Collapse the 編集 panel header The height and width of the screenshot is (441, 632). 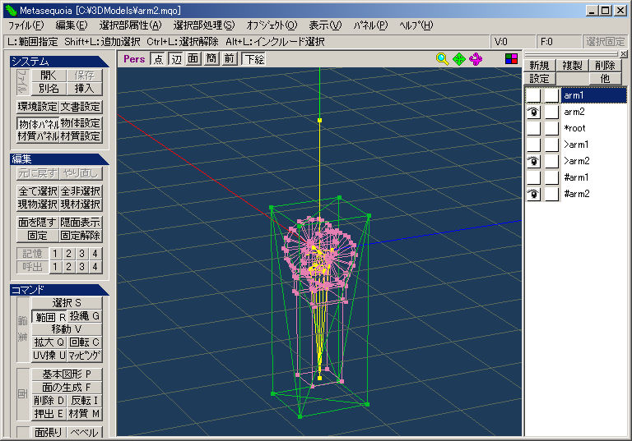[x=59, y=159]
